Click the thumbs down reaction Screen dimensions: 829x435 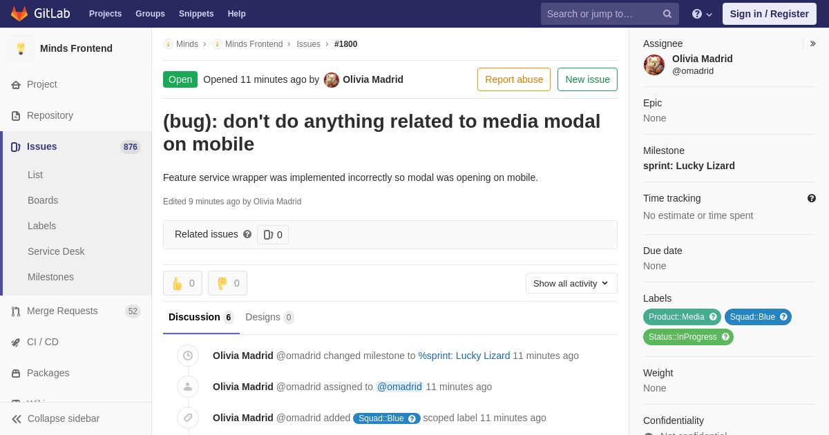pos(227,283)
